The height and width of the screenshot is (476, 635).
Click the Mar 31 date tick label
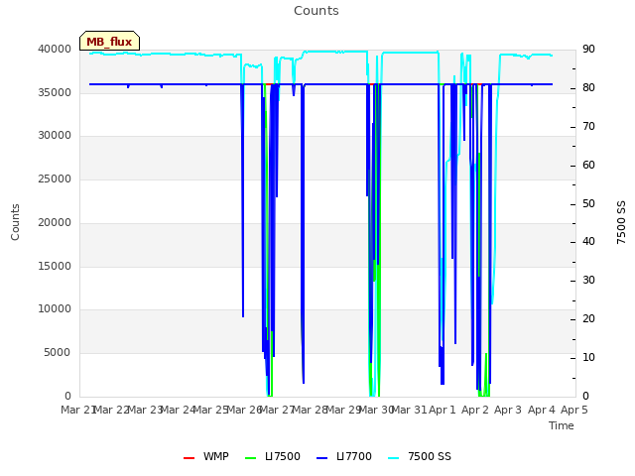[x=410, y=410]
